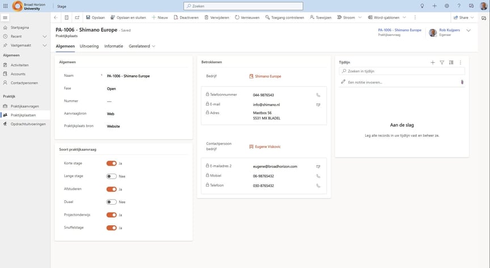
Task: Click the Toewijzen button
Action: pos(320,18)
